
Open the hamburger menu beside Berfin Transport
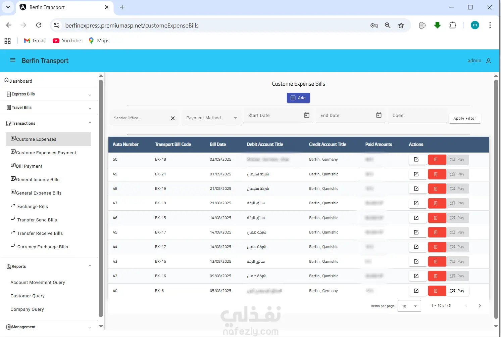point(13,60)
